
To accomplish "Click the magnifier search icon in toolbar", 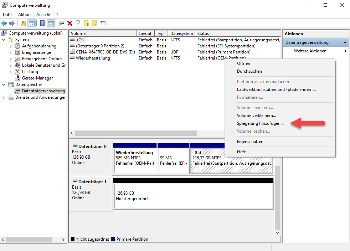I will click(94, 23).
